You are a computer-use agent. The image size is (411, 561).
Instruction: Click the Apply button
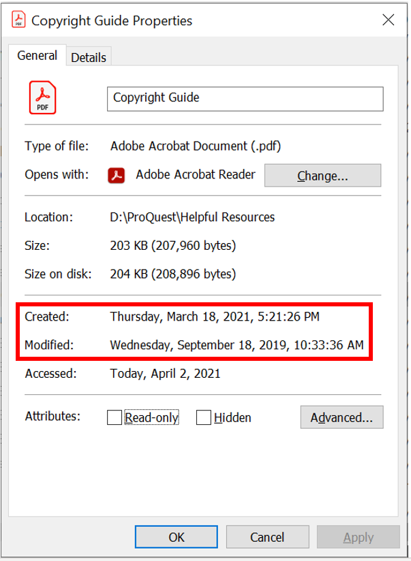tap(358, 537)
